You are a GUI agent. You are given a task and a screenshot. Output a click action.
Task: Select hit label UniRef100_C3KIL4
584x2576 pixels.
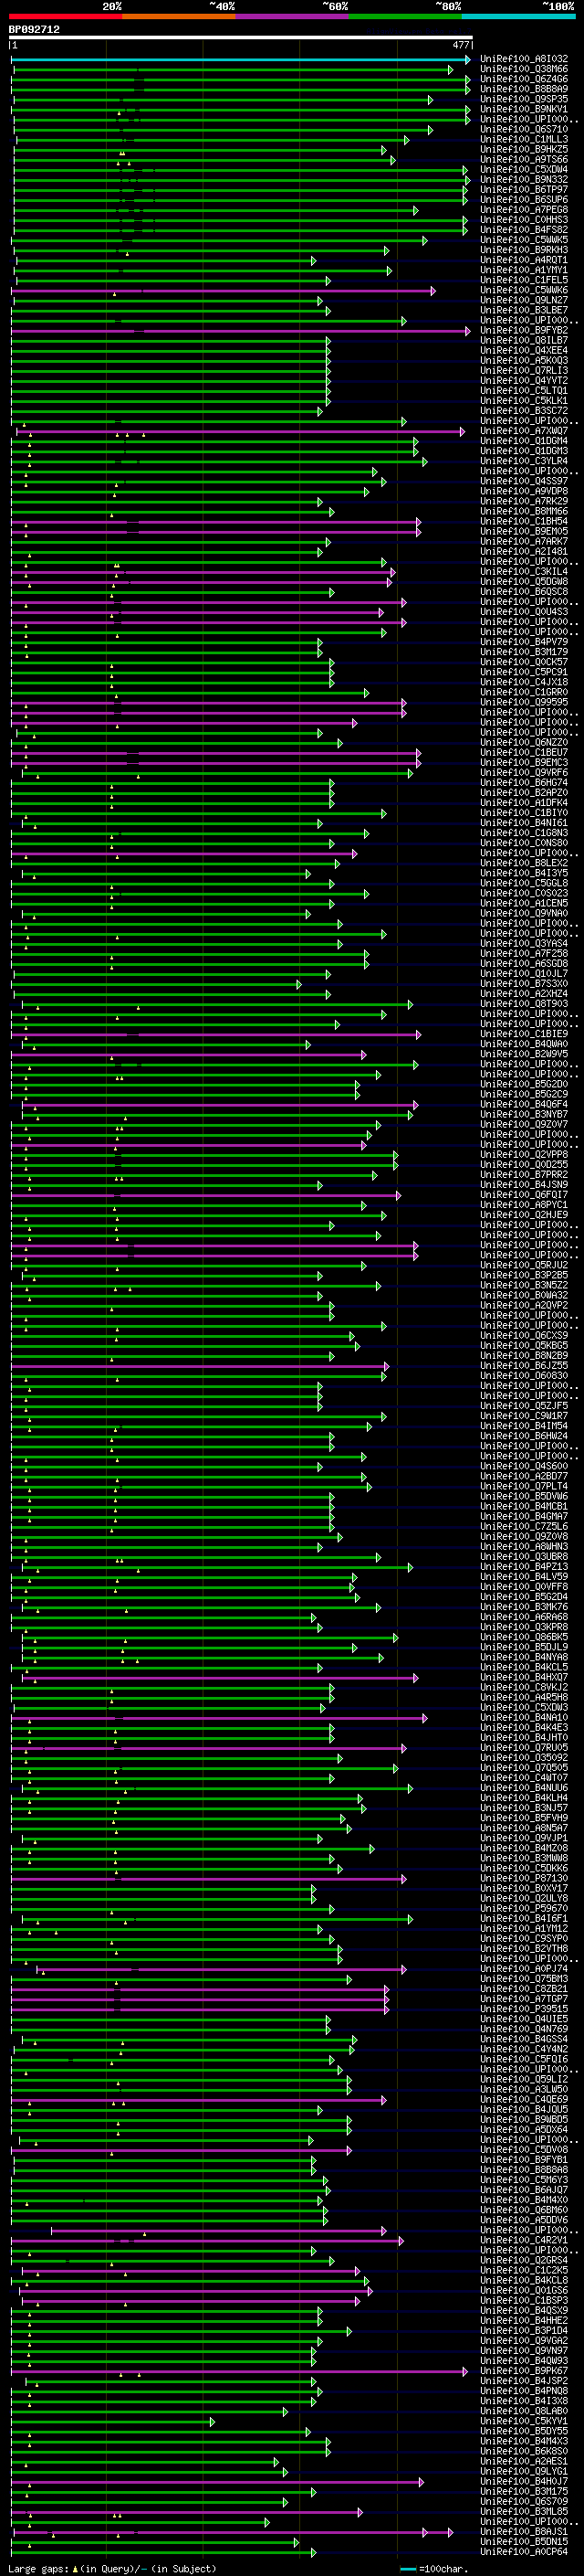524,572
